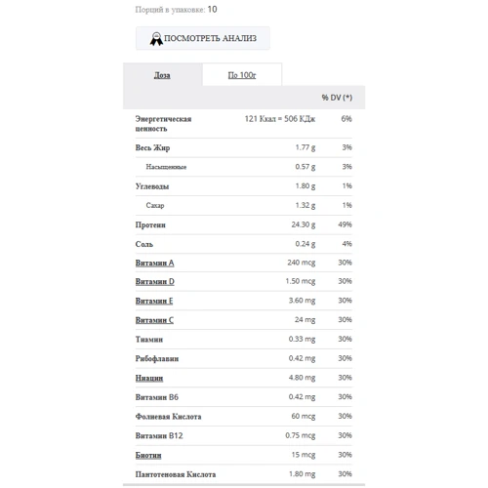Switch to the Доза tab
488x488 pixels.
coord(162,75)
